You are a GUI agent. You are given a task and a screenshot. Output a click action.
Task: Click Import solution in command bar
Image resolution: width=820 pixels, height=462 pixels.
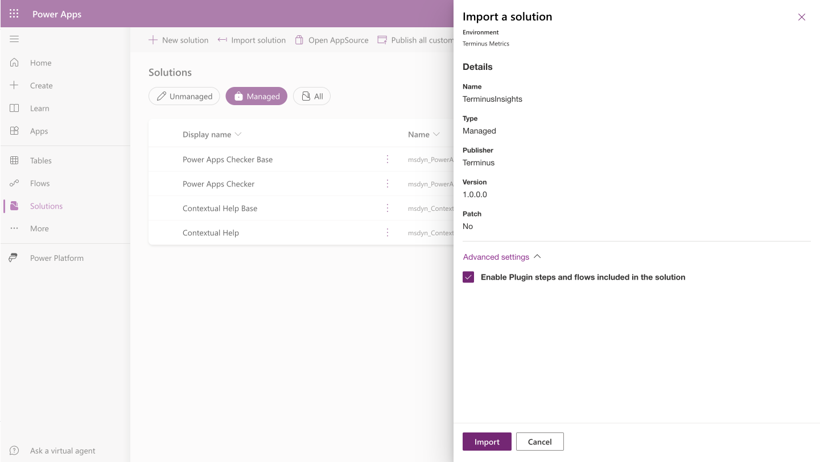[x=252, y=40]
